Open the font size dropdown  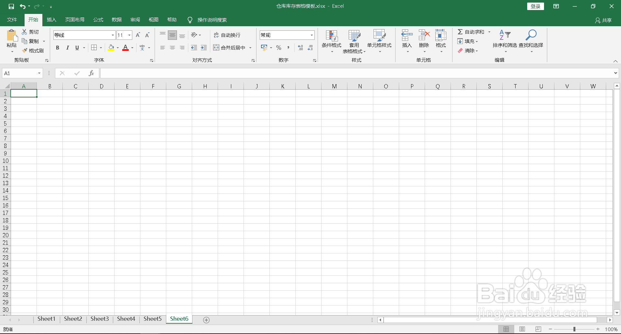pyautogui.click(x=129, y=35)
